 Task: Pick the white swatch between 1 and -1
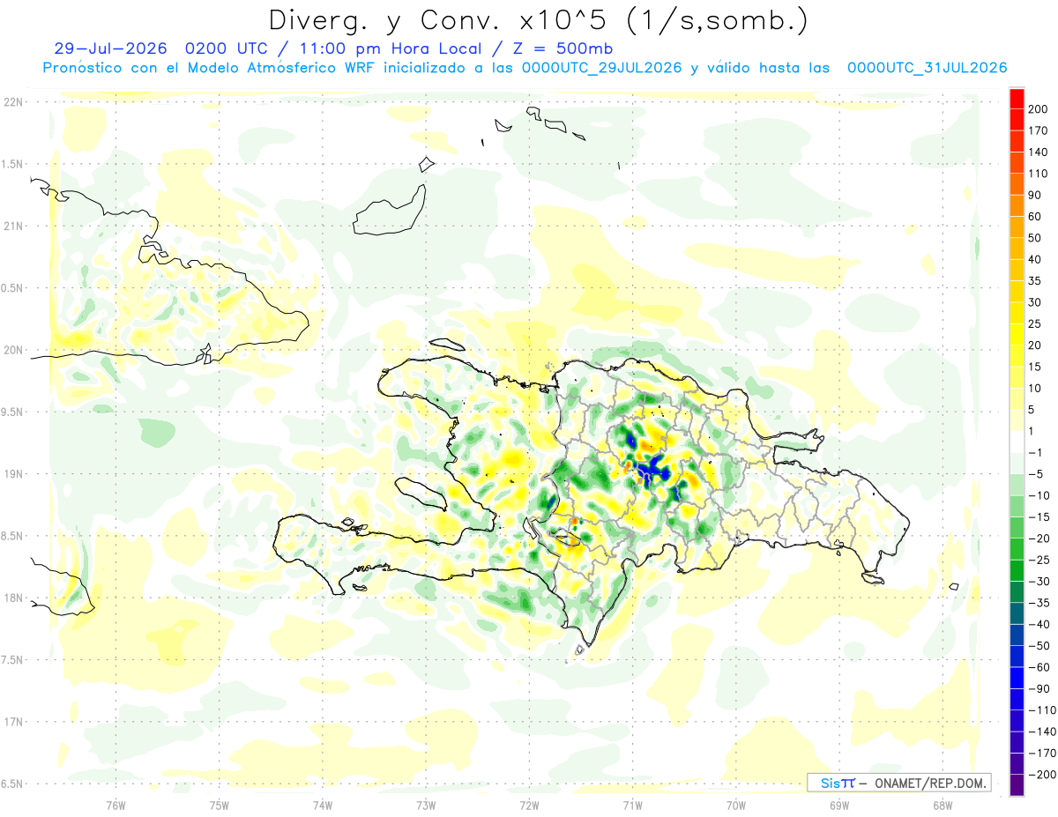coord(1017,442)
